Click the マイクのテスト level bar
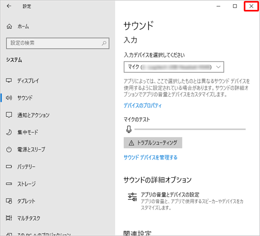 click(x=190, y=129)
